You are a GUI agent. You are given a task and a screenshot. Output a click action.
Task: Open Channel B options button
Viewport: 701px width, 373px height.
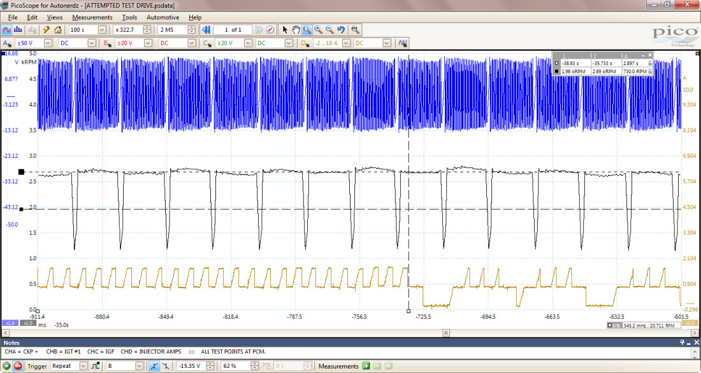pos(107,43)
